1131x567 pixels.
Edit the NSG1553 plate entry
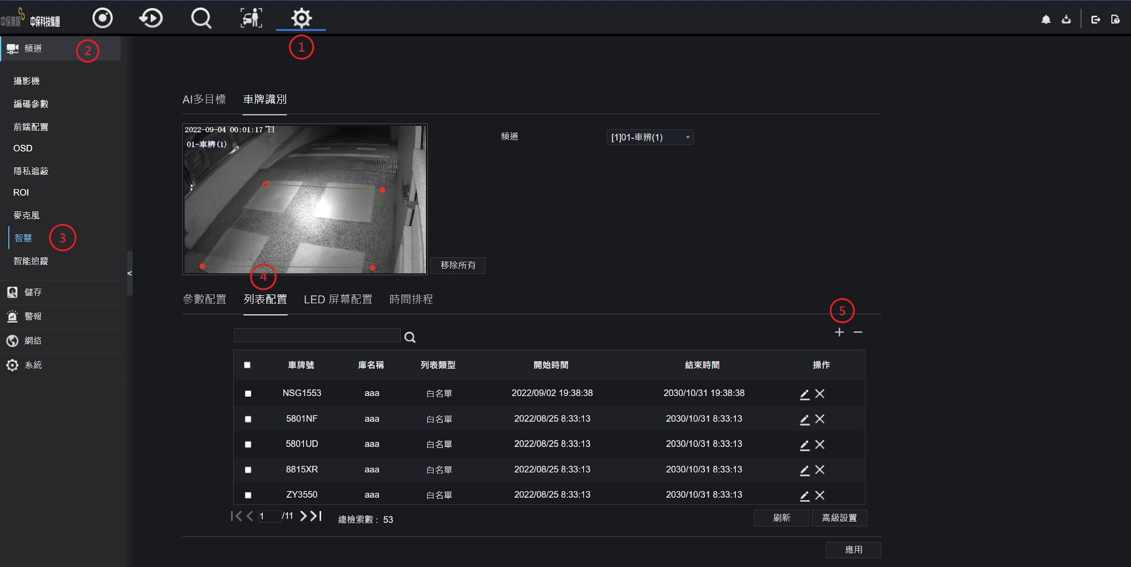(x=804, y=394)
